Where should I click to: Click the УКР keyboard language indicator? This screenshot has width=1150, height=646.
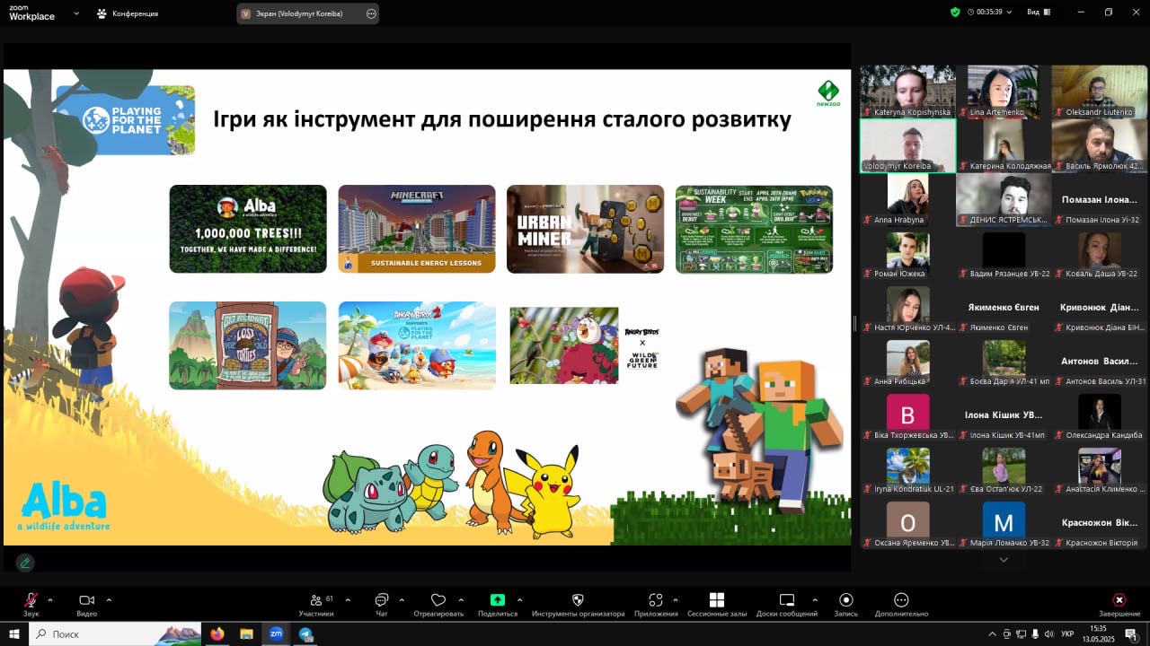(1067, 633)
